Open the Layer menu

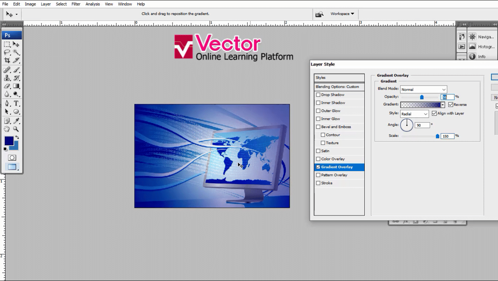(46, 4)
